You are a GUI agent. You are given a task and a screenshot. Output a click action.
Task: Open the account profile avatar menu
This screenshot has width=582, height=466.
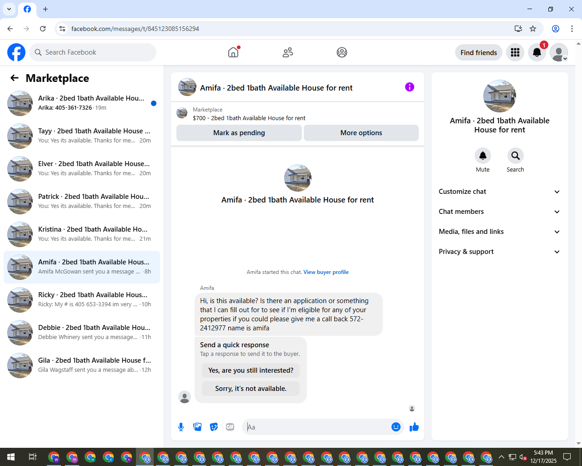(x=559, y=52)
